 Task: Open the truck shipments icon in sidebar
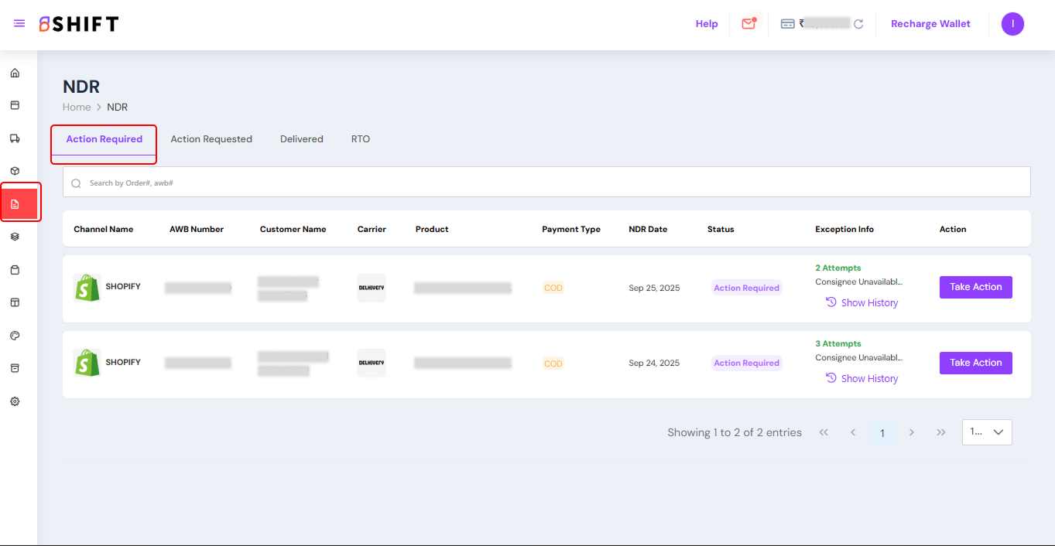pyautogui.click(x=15, y=138)
